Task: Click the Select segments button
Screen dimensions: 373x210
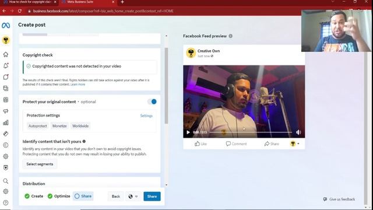Action: [40, 164]
